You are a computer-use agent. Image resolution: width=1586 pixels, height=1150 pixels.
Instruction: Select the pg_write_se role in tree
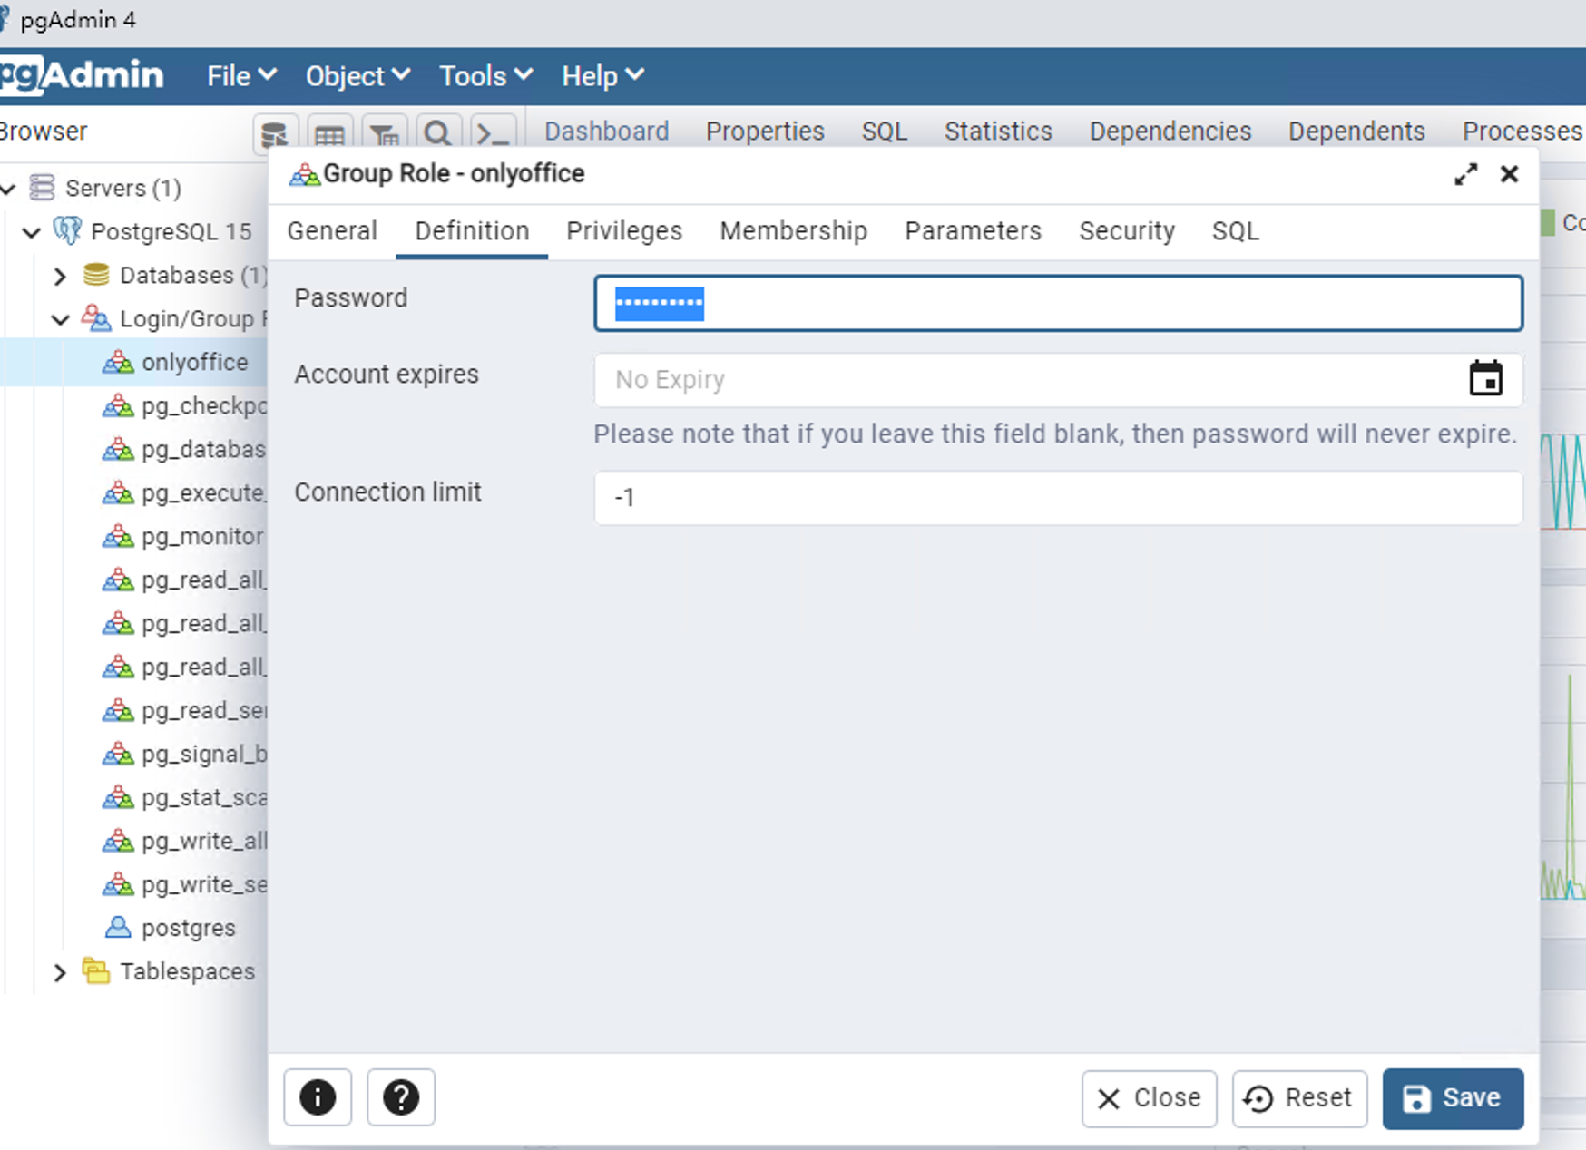tap(204, 884)
